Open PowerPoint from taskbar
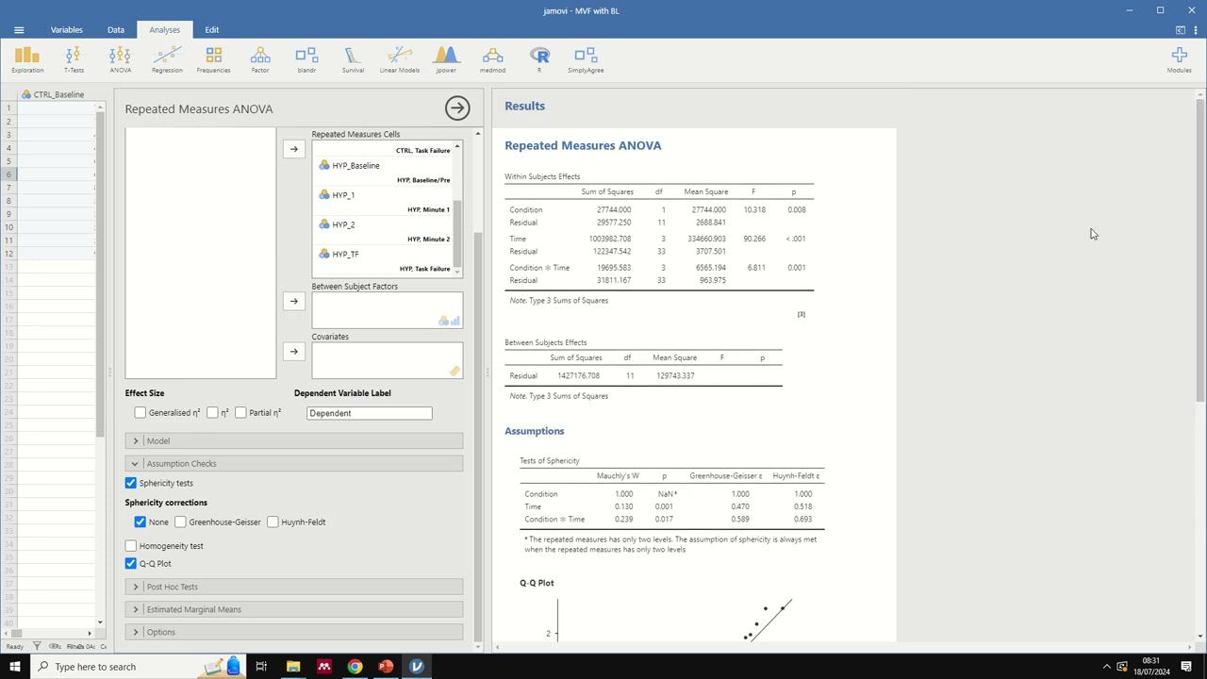Image resolution: width=1207 pixels, height=679 pixels. 386,667
